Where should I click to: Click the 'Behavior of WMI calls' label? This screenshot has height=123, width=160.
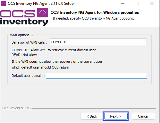click(29, 42)
